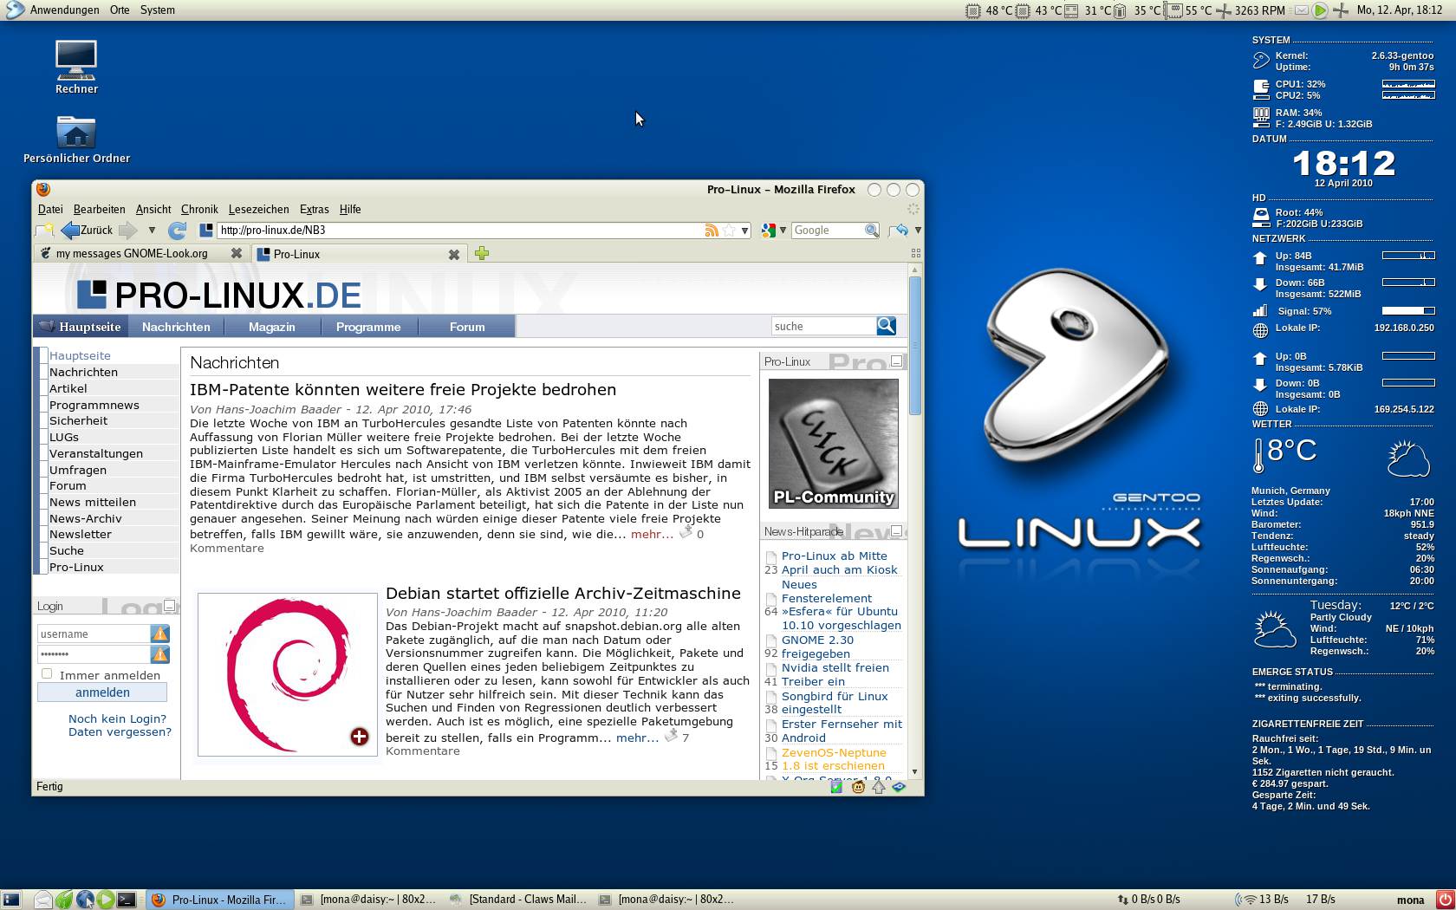The width and height of the screenshot is (1456, 910).
Task: Click the Google search magnifier icon
Action: click(x=871, y=230)
